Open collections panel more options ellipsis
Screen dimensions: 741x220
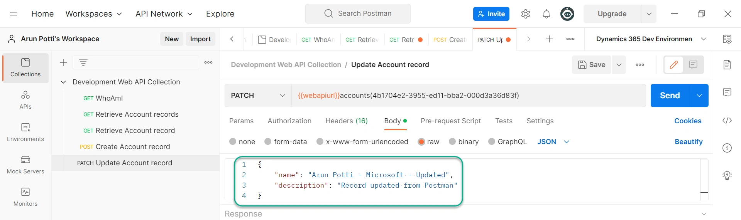click(208, 62)
